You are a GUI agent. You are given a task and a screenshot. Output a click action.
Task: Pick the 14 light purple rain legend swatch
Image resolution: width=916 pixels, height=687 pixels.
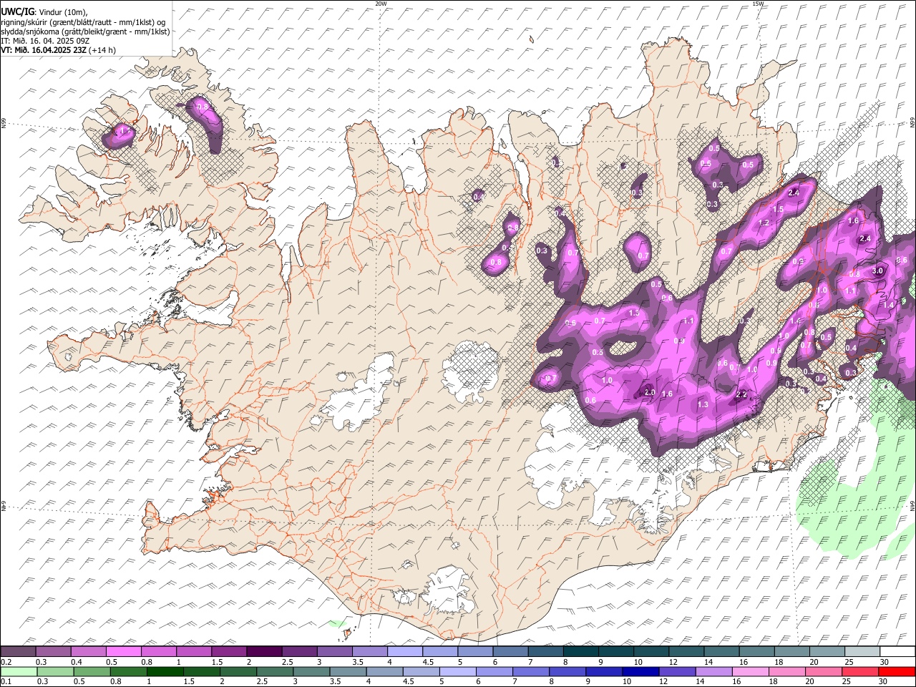pyautogui.click(x=713, y=671)
